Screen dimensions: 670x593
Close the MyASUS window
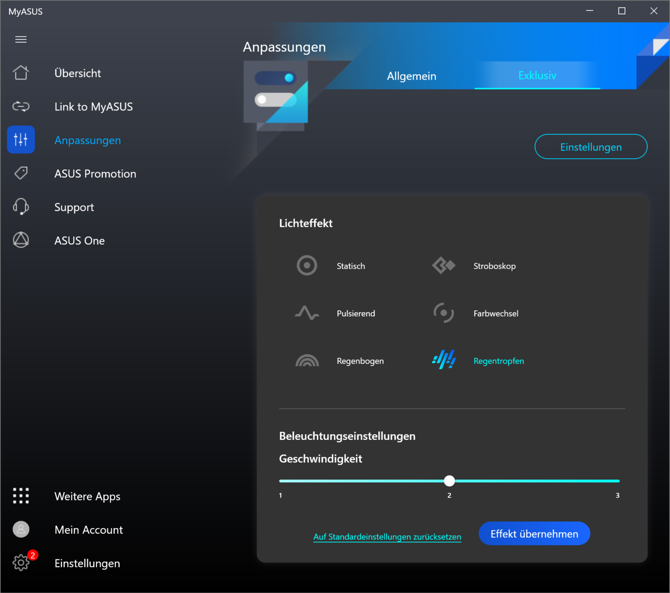tap(654, 11)
